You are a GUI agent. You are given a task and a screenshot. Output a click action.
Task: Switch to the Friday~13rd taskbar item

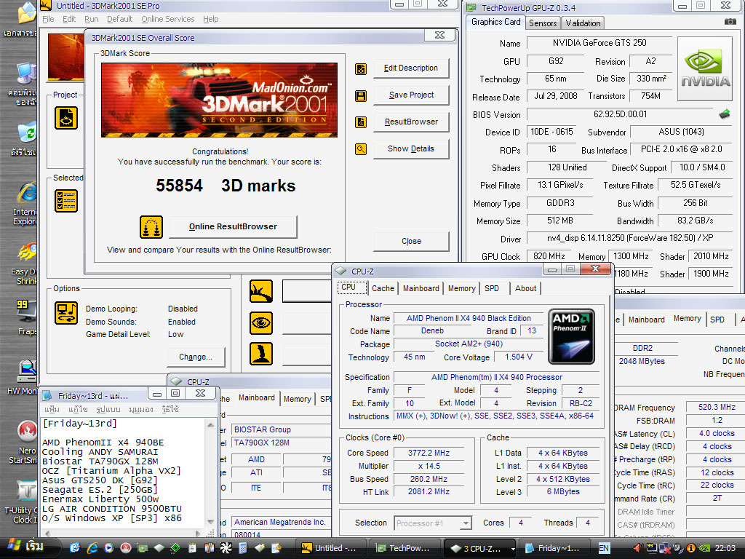pyautogui.click(x=554, y=548)
